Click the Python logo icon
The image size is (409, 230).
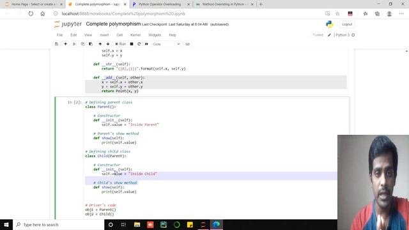pyautogui.click(x=330, y=24)
